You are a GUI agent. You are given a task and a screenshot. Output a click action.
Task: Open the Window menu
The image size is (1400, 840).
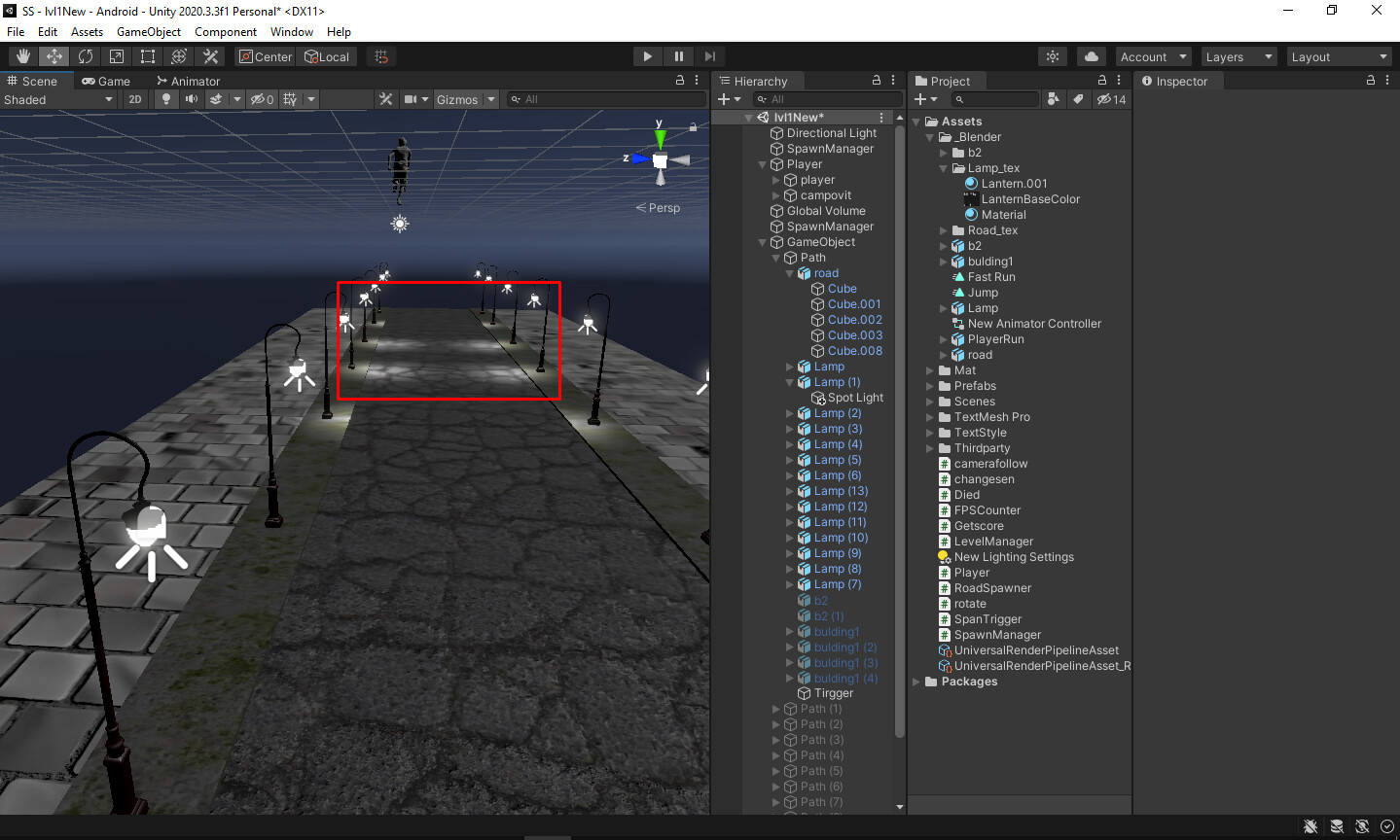[291, 32]
